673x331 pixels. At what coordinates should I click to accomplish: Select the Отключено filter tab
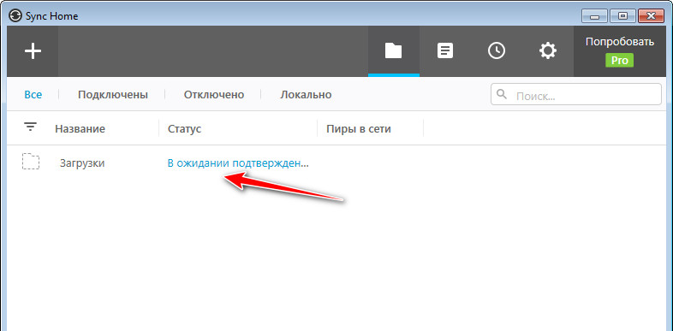(214, 95)
